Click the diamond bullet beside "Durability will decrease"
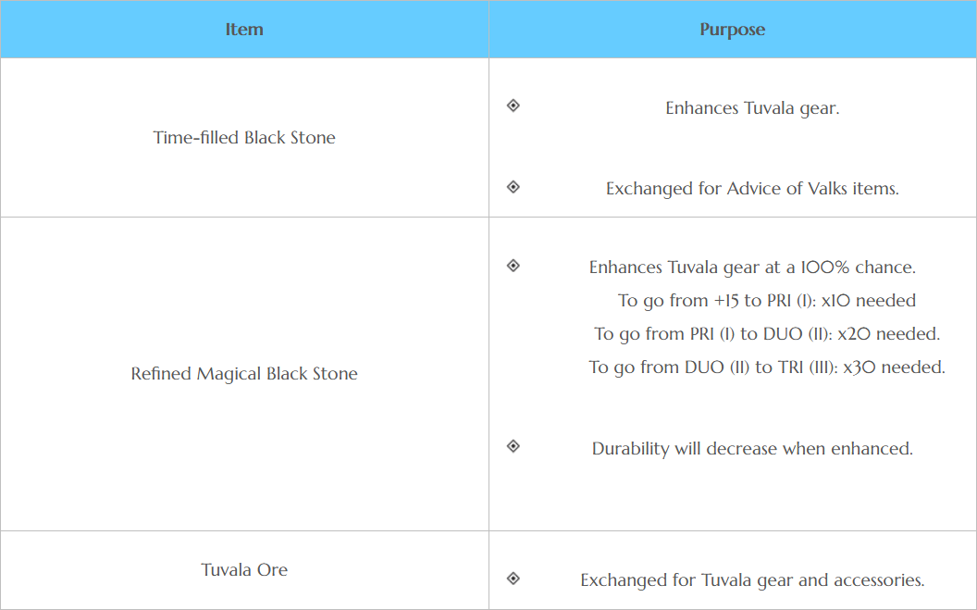Screen dimensions: 977x610 pyautogui.click(x=513, y=446)
